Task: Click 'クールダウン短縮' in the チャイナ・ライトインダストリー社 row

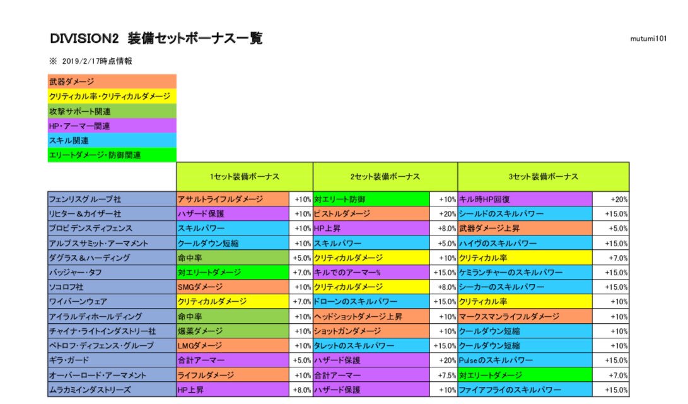Action: (x=525, y=331)
